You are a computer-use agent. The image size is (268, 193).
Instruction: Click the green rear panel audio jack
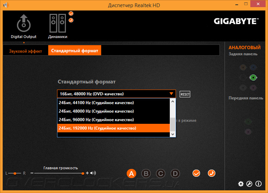coord(253,78)
